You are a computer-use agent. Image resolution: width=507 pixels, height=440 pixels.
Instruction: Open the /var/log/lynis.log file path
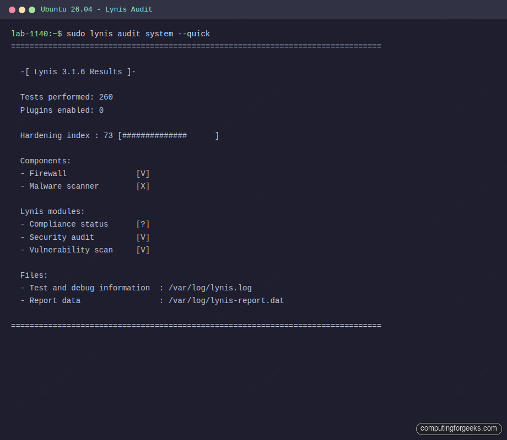[210, 288]
